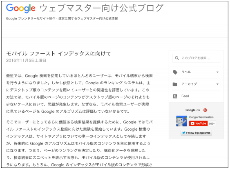
Task: Open the Google+ red circle icon
Action: (205, 110)
